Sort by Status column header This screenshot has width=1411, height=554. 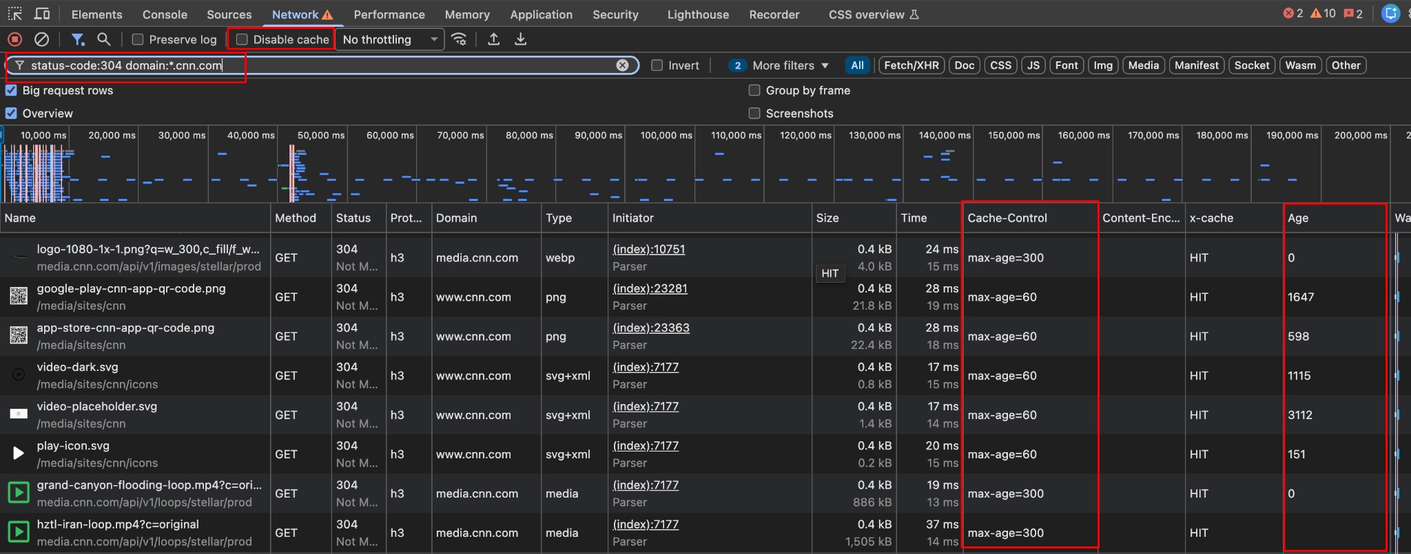[x=358, y=218]
